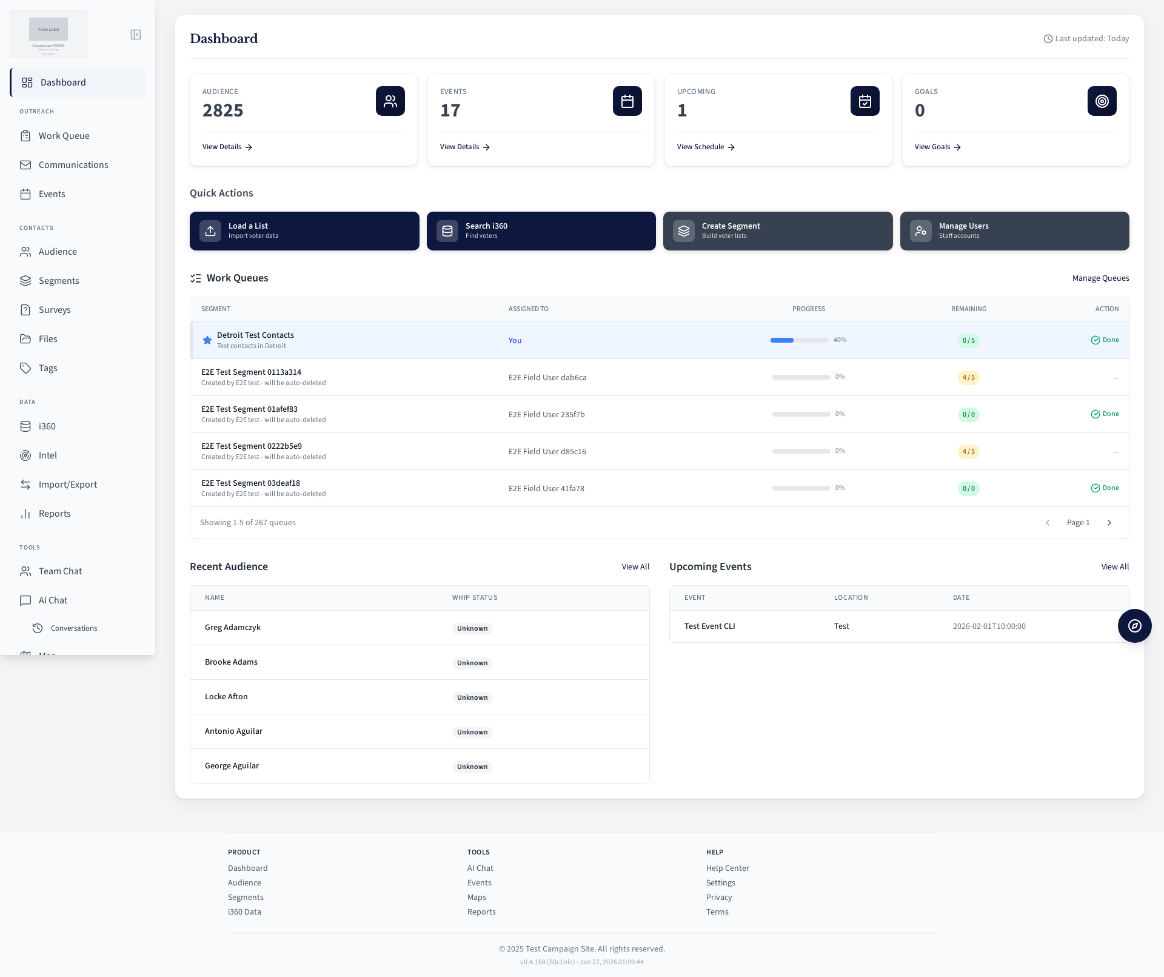This screenshot has width=1164, height=977.
Task: Select Import/Export in sidebar
Action: tap(67, 485)
